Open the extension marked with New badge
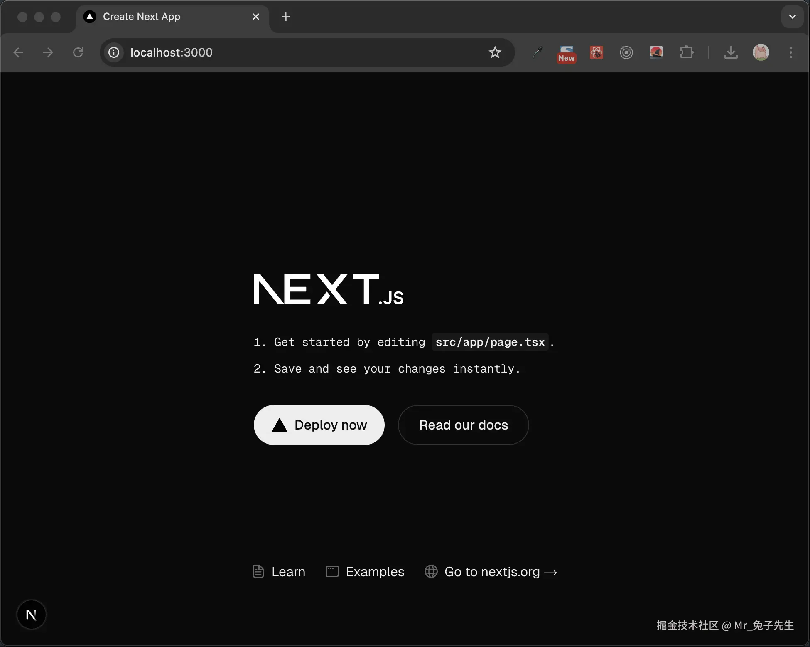Image resolution: width=810 pixels, height=647 pixels. tap(566, 53)
